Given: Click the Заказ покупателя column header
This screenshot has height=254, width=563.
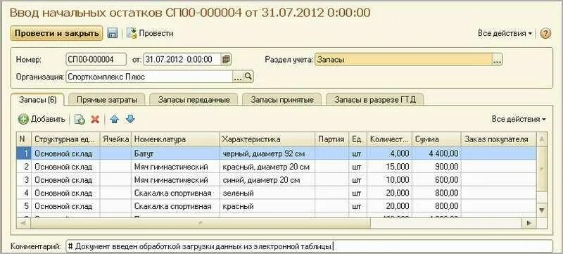Looking at the screenshot, I should pyautogui.click(x=499, y=139).
